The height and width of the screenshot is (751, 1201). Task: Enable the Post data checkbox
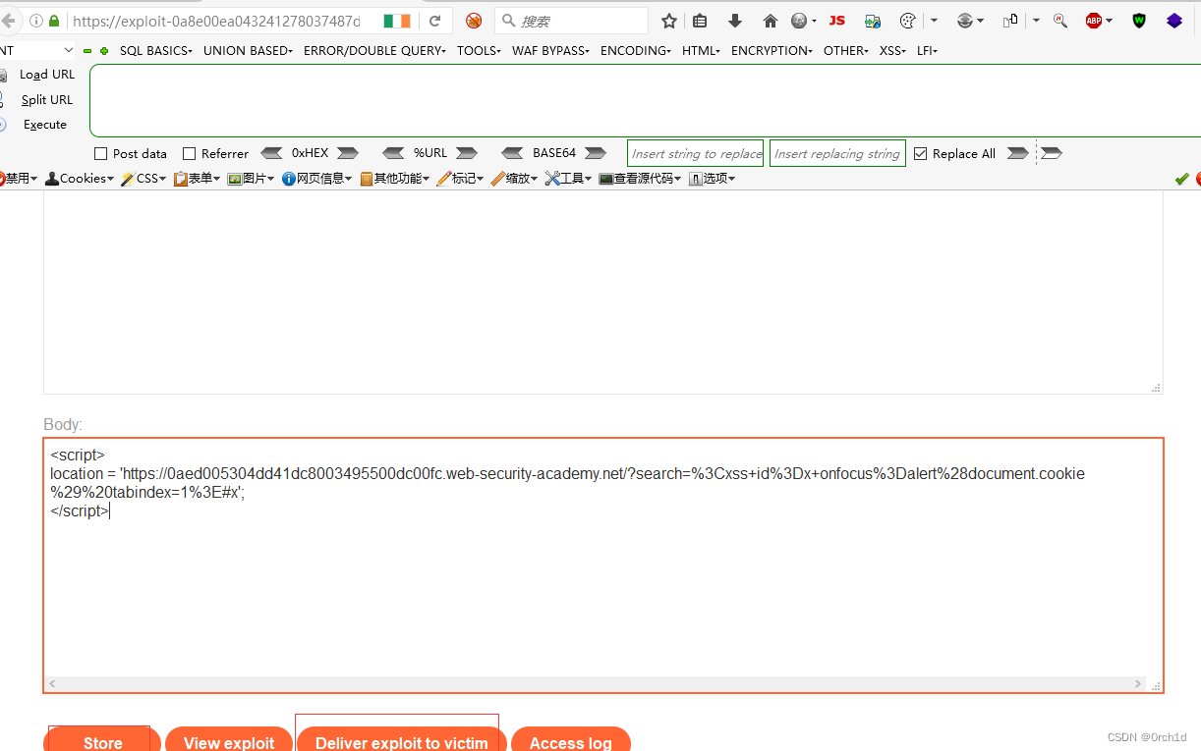pos(100,153)
